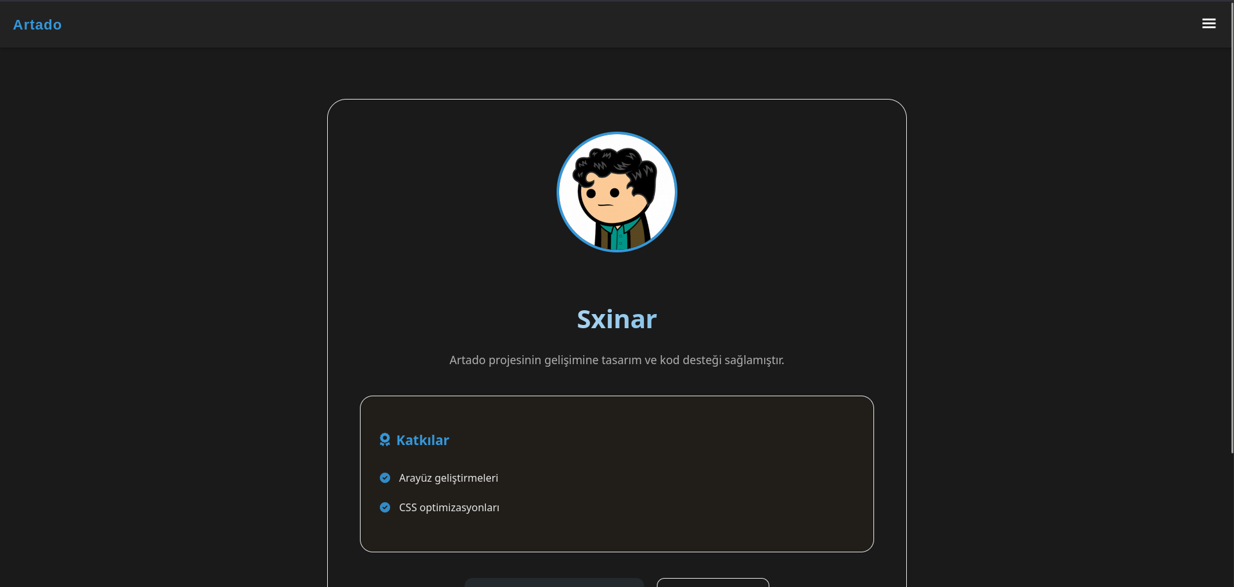
Task: Click the empty top navigation bar area
Action: [617, 24]
